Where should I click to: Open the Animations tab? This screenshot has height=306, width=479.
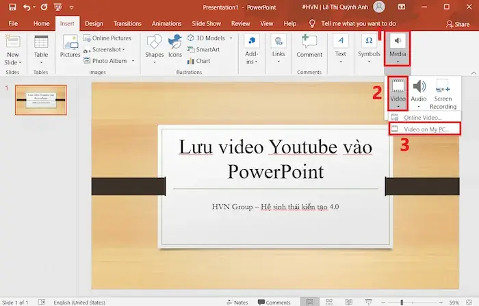pos(166,23)
